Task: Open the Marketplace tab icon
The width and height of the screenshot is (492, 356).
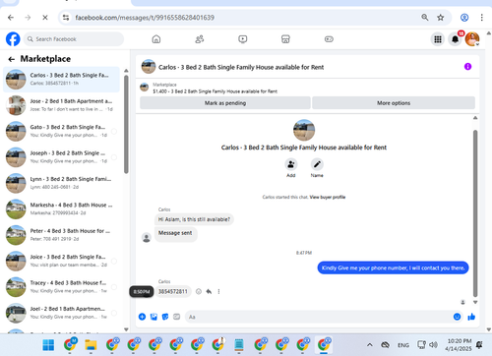Action: coord(285,39)
